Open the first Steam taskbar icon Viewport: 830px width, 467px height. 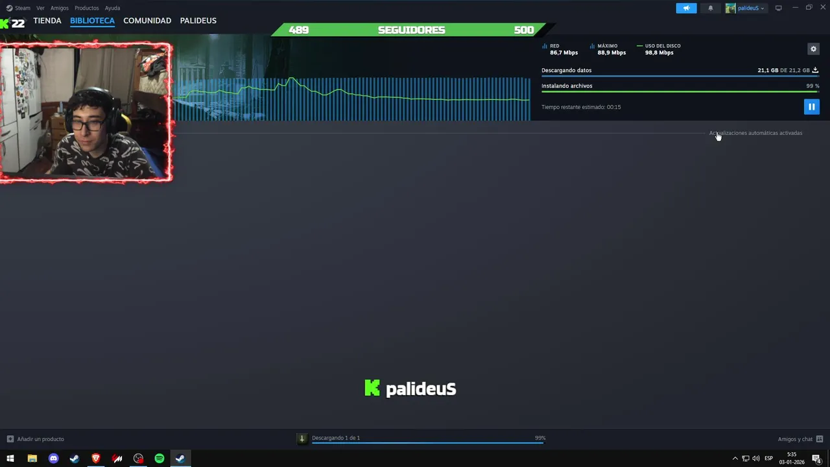75,459
